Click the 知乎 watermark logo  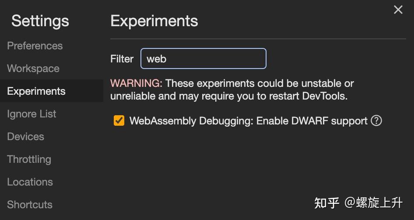click(327, 203)
